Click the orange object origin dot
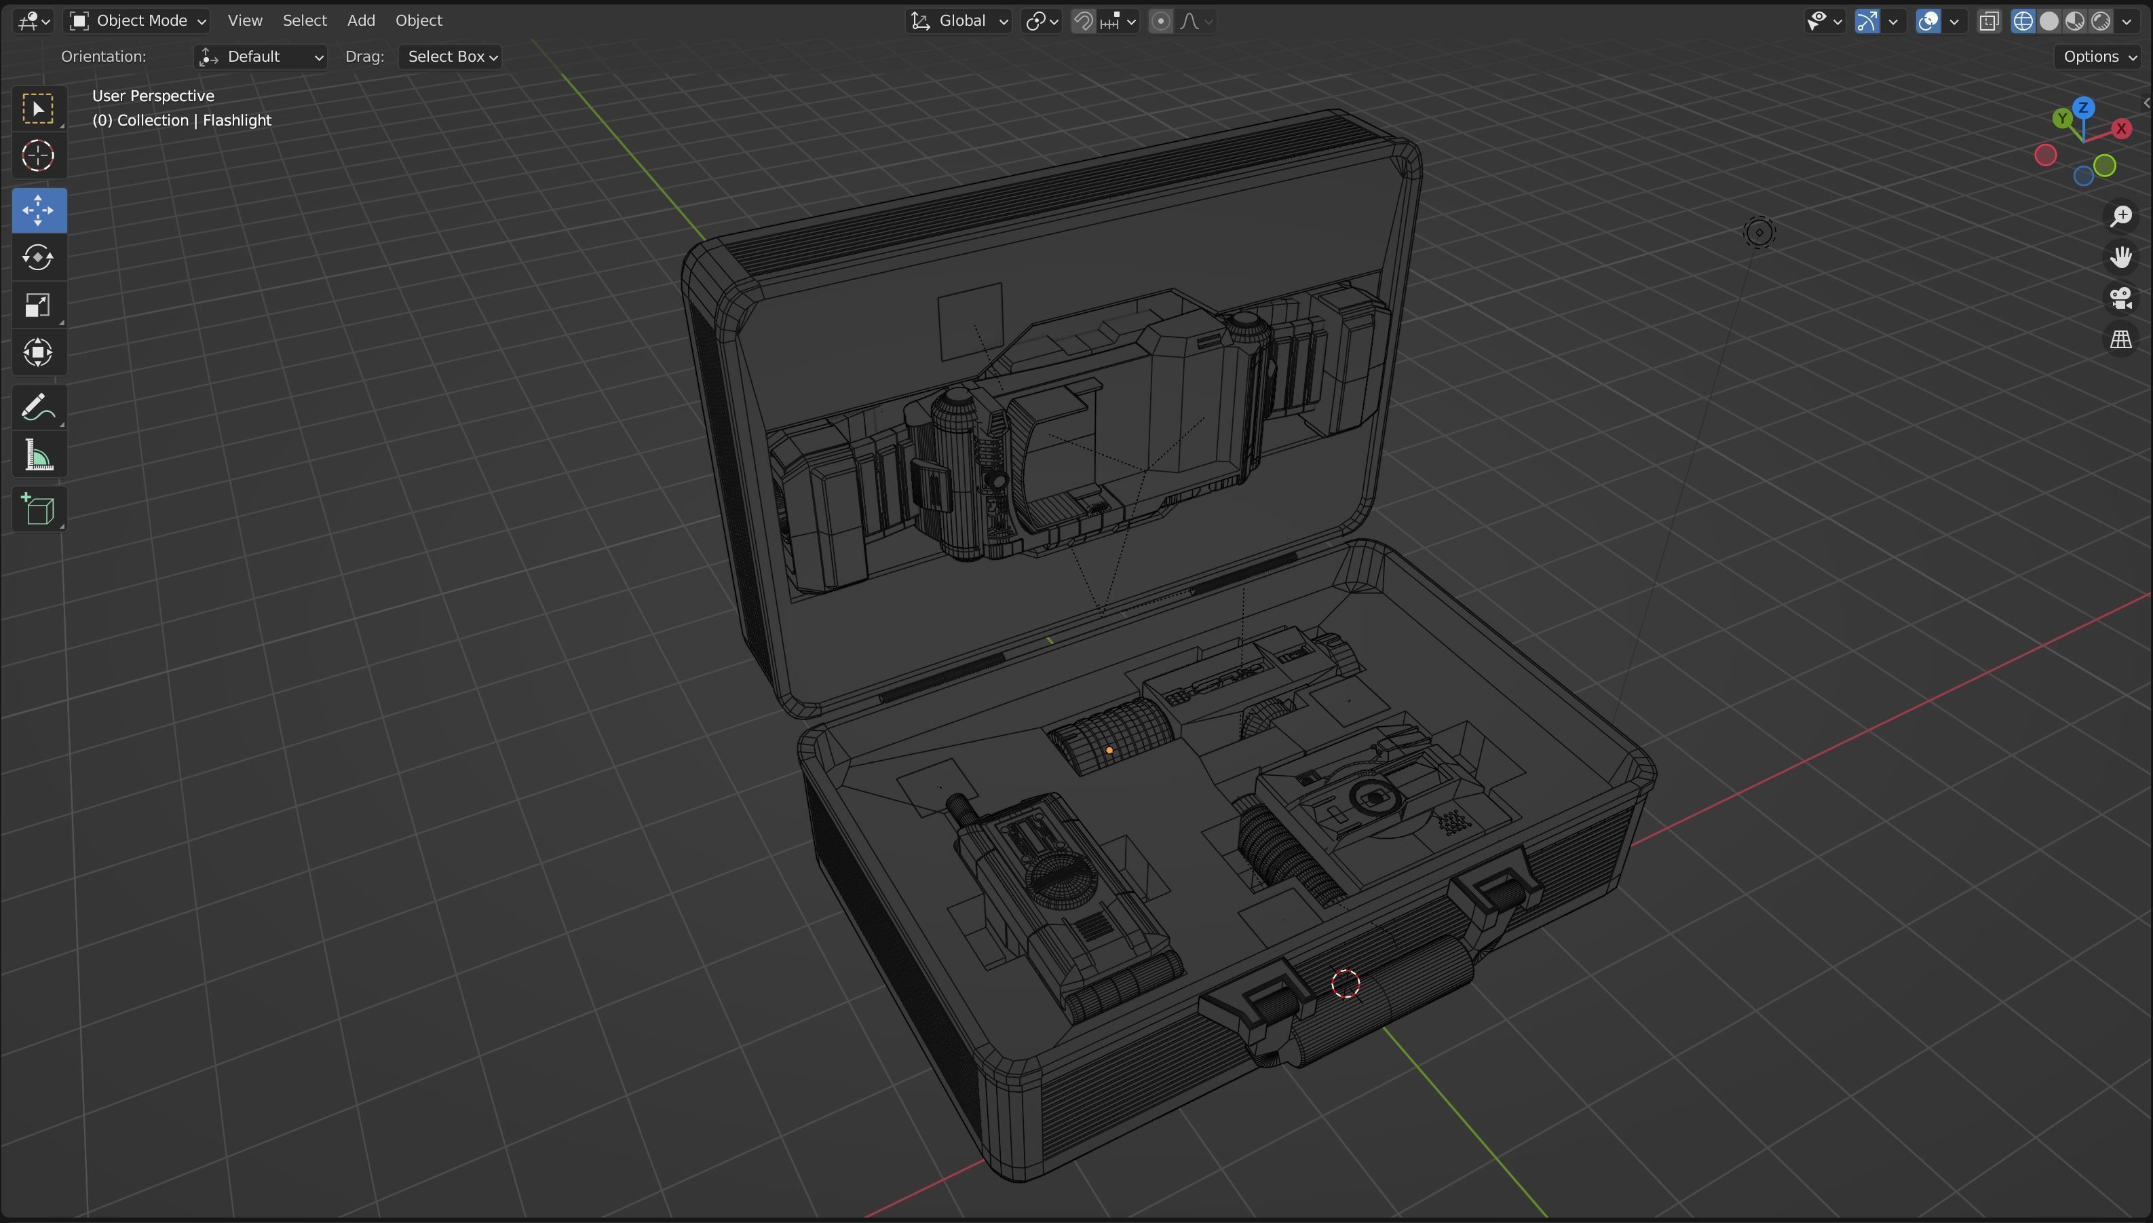2153x1223 pixels. [x=1109, y=750]
